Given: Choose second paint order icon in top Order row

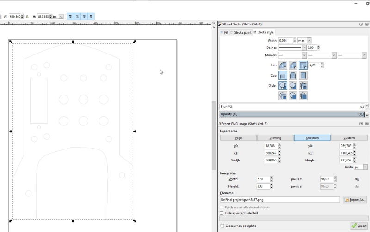Looking at the screenshot, I should coord(293,85).
